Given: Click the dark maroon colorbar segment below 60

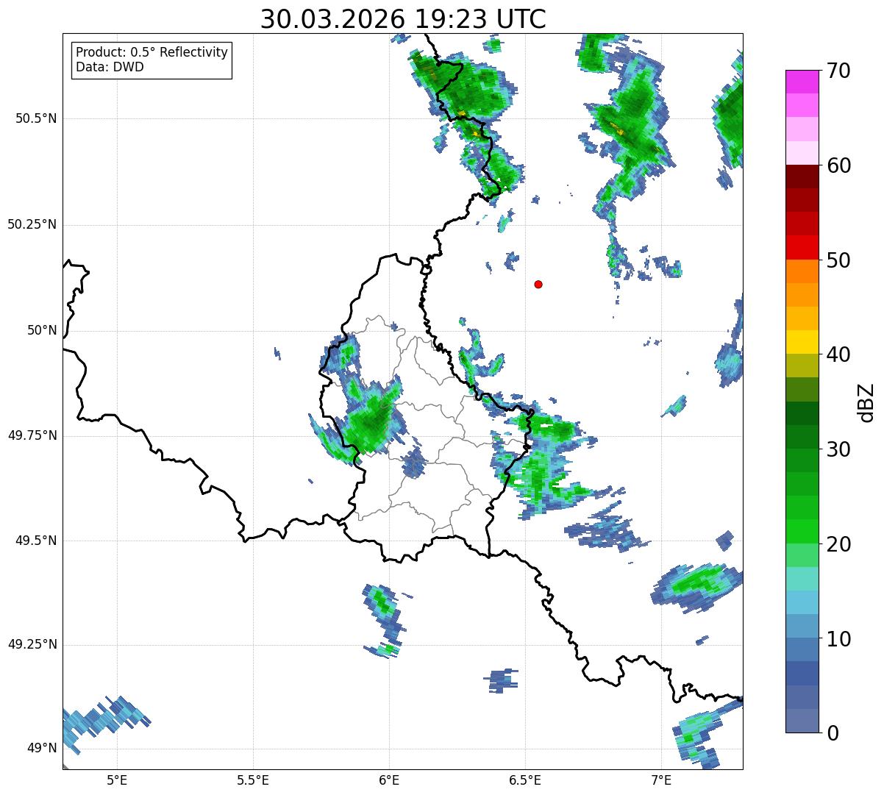Looking at the screenshot, I should pyautogui.click(x=802, y=177).
